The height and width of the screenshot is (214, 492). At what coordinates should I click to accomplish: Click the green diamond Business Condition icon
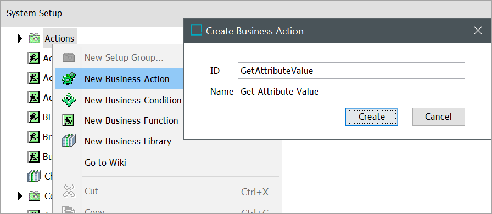pos(69,100)
